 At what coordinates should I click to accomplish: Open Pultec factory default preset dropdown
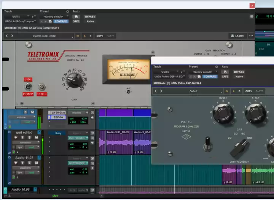pyautogui.click(x=203, y=72)
